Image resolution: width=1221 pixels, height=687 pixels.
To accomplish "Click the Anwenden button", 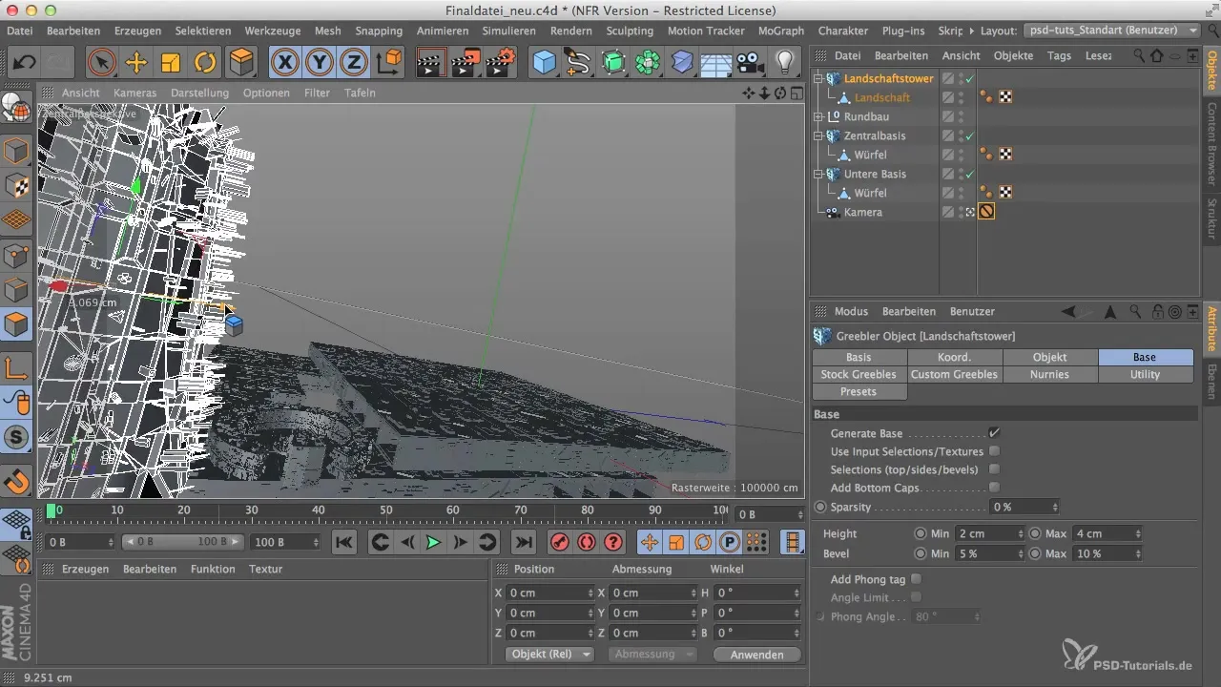I will click(x=756, y=655).
